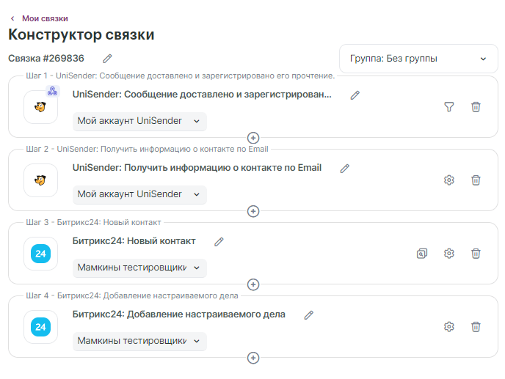This screenshot has height=379, width=505.
Task: Click the Шаг 2 legend label
Action: click(147, 150)
